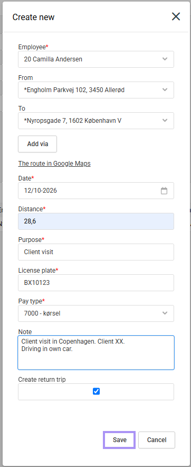Open the Employee dropdown
The width and height of the screenshot is (191, 467).
[96, 59]
